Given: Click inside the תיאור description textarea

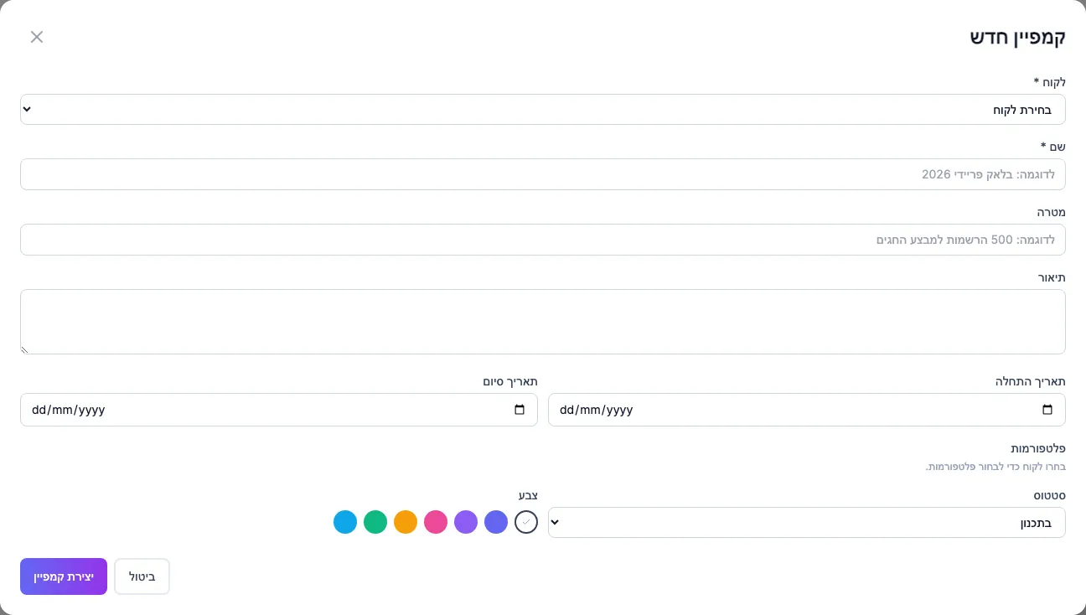Looking at the screenshot, I should pyautogui.click(x=543, y=322).
